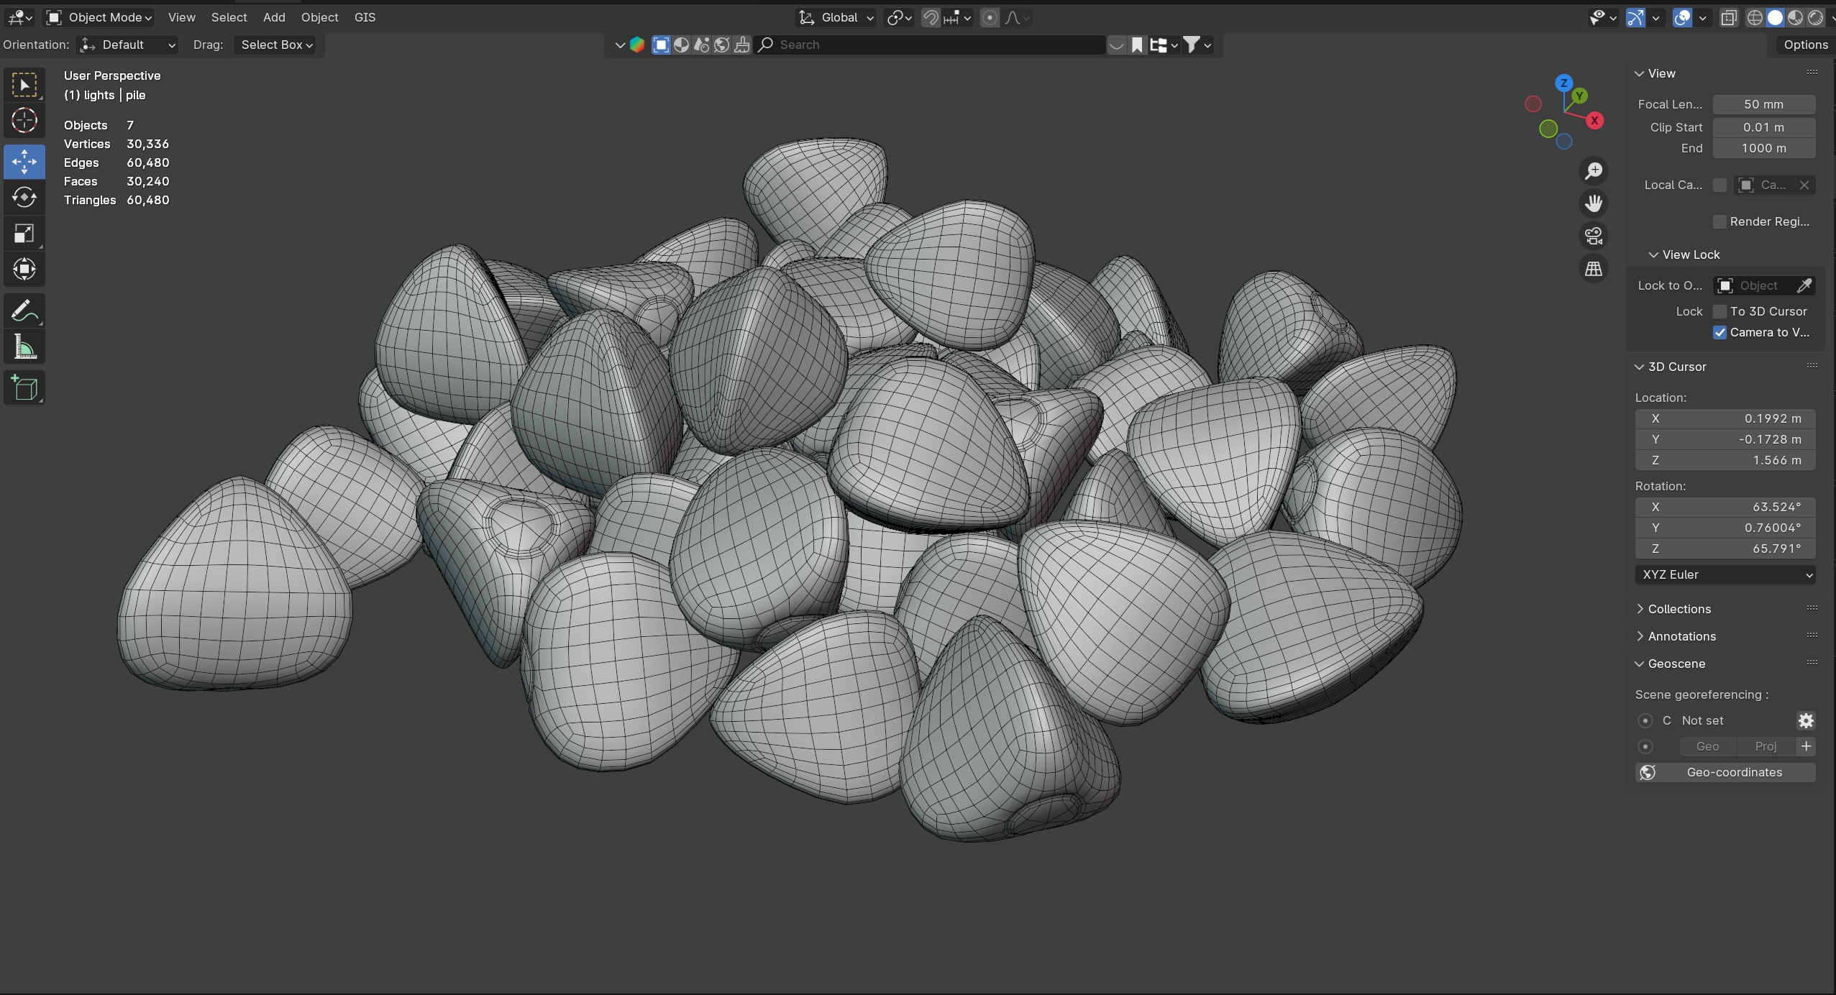
Task: Switch to orthographic/perspective grid icon
Action: (1594, 269)
